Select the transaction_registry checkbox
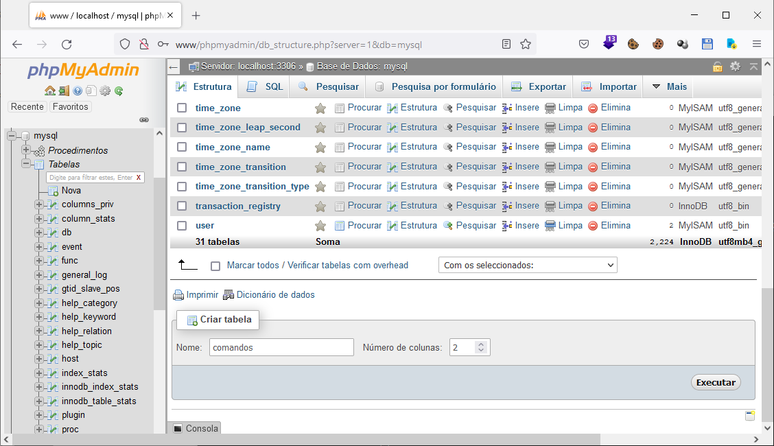 tap(182, 206)
